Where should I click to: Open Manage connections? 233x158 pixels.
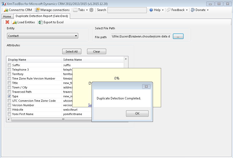(x=53, y=10)
